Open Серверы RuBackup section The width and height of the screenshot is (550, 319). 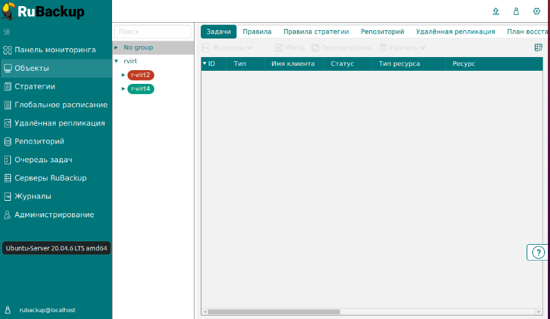pos(49,178)
